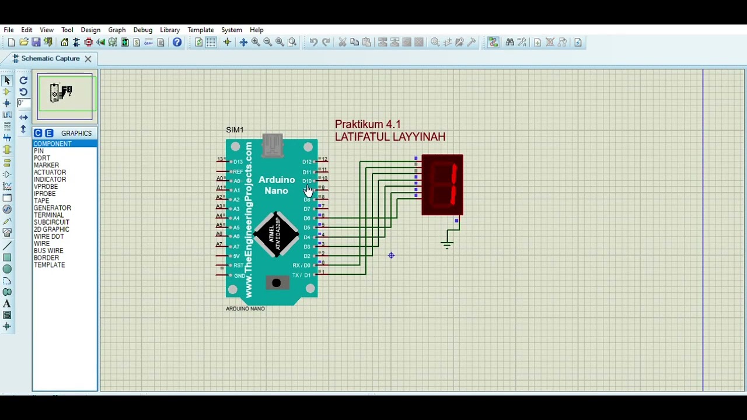This screenshot has height=420, width=747.
Task: Pick parts from the libraries
Action: point(435,42)
